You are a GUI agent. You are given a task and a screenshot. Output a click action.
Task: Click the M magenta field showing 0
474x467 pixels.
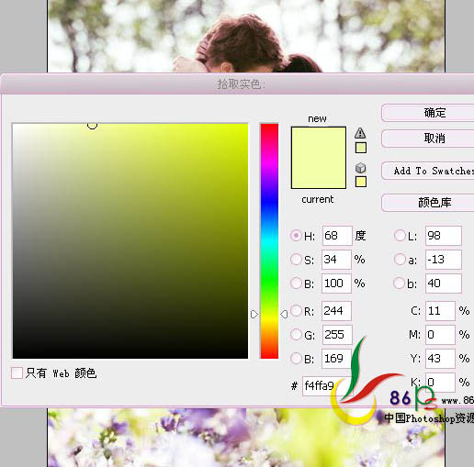[440, 335]
